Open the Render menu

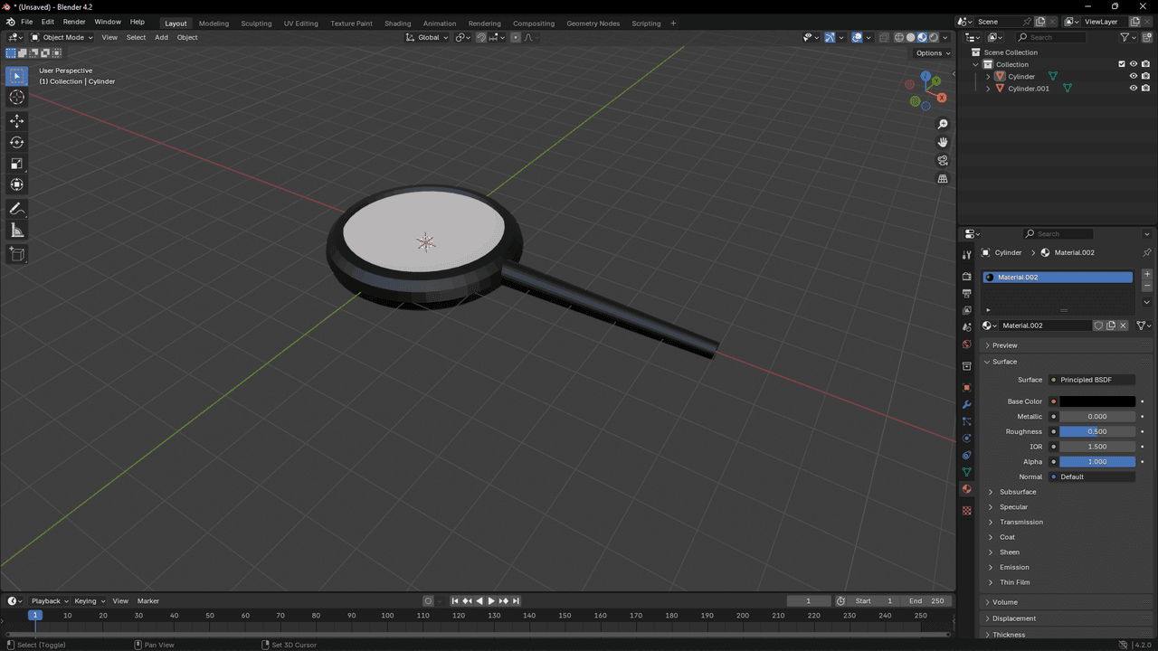point(74,22)
